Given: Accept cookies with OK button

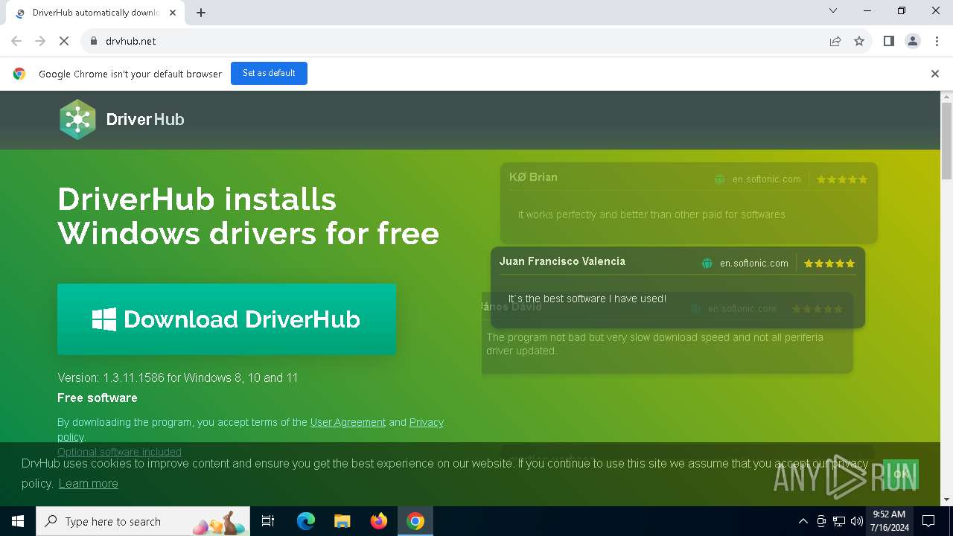Looking at the screenshot, I should pos(901,474).
